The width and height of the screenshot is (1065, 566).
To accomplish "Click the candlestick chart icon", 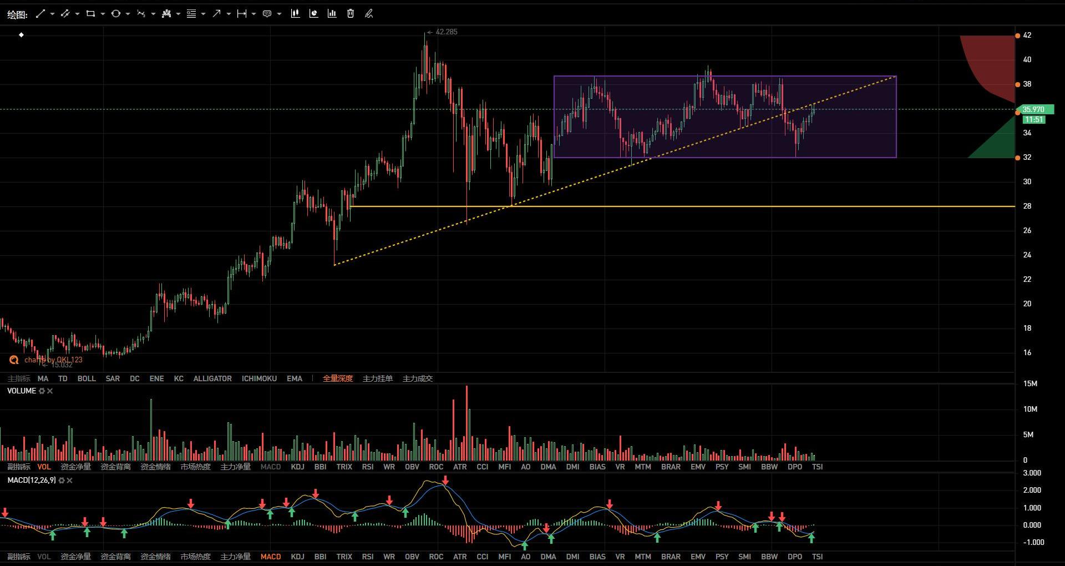I will pos(295,14).
